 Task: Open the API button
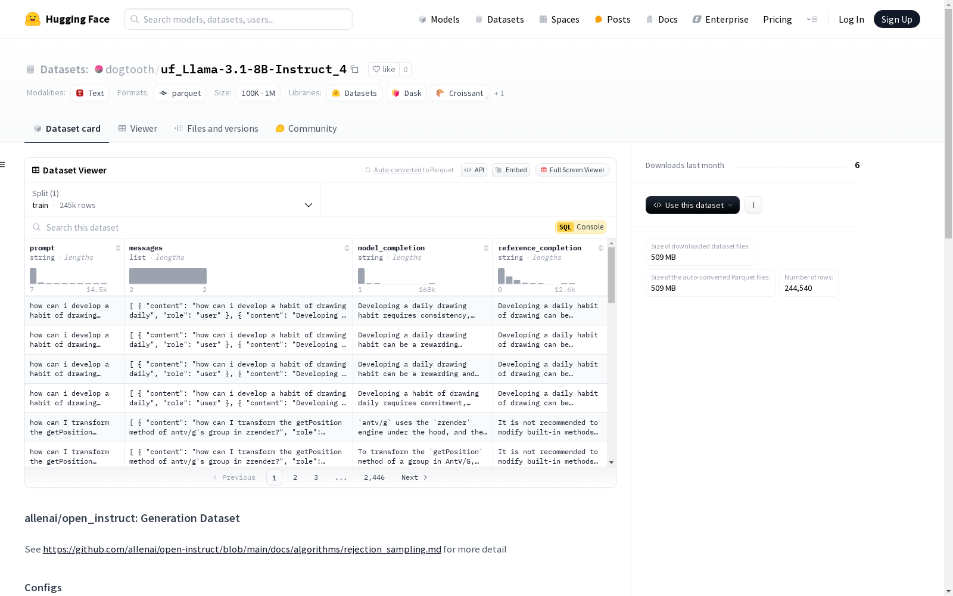(474, 170)
